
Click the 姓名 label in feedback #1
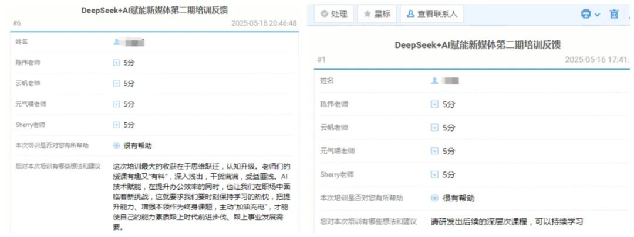tap(327, 81)
